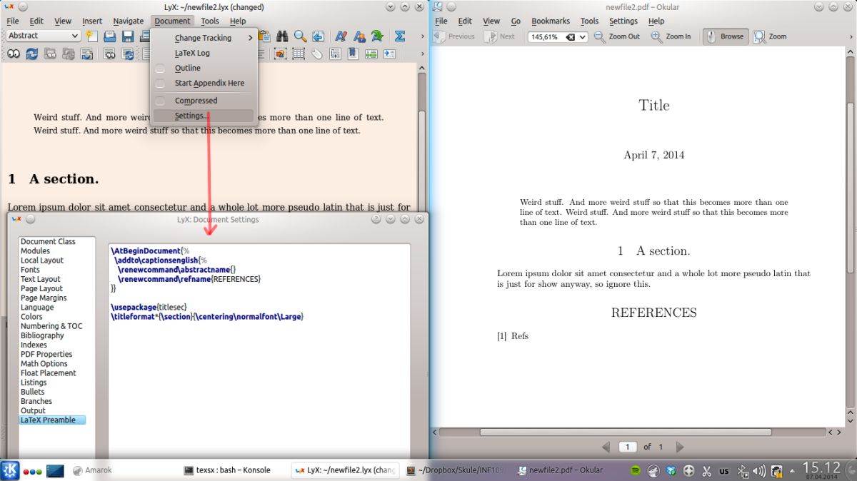Screen dimensions: 857x481
Task: Select Document Class in settings list
Action: point(48,241)
